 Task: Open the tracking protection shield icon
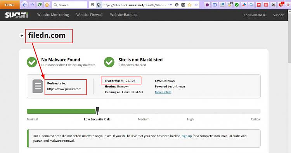[93, 5]
